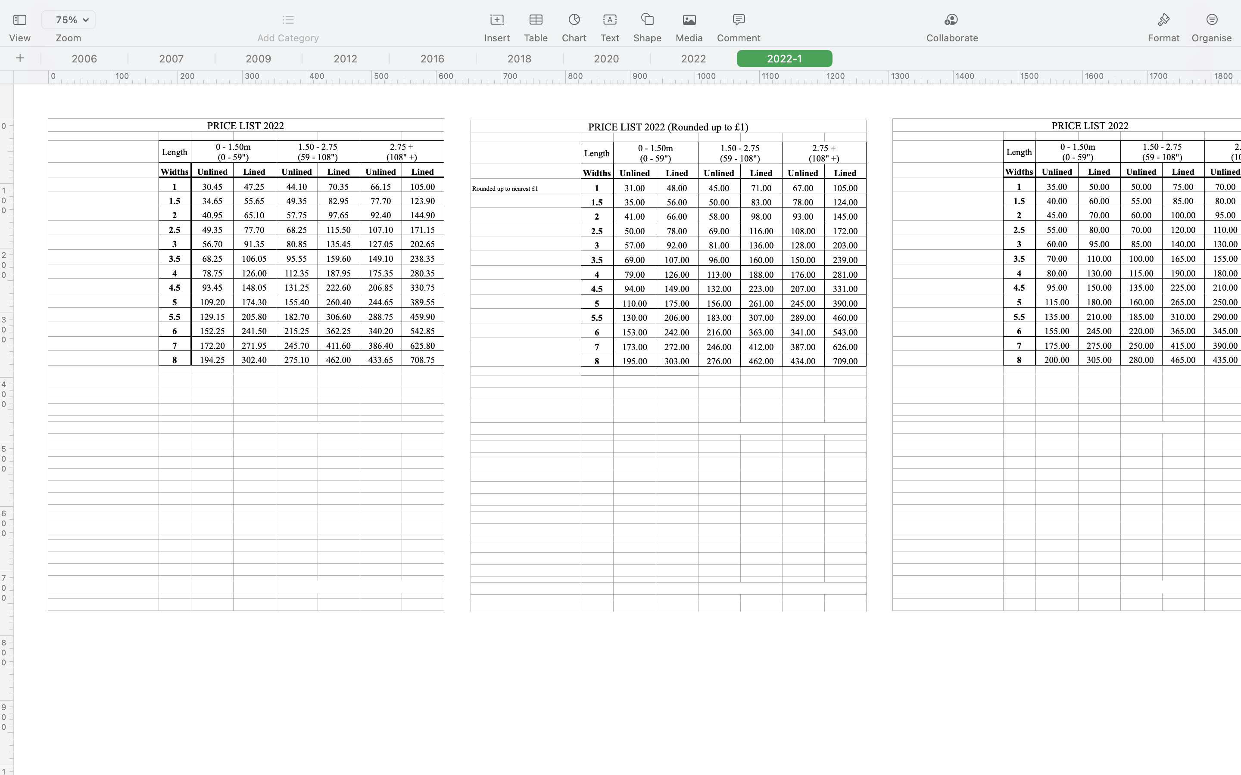Switch to the 2006 sheet tab
1241x775 pixels.
click(84, 59)
